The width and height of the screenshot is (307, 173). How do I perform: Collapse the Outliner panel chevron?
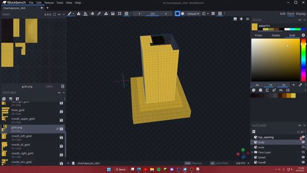pos(304,125)
